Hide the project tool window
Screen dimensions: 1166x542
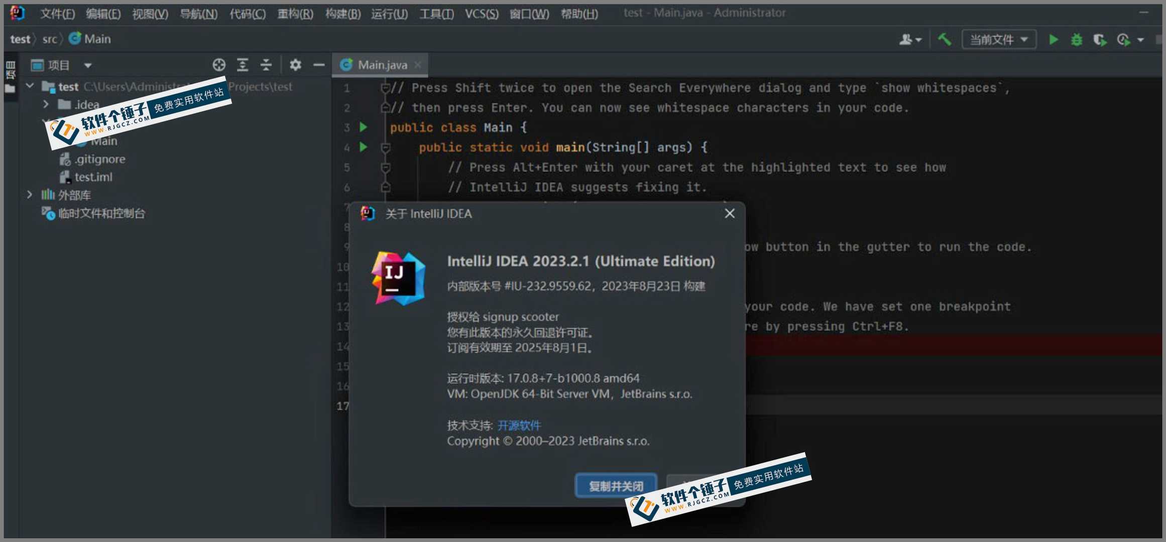(319, 65)
